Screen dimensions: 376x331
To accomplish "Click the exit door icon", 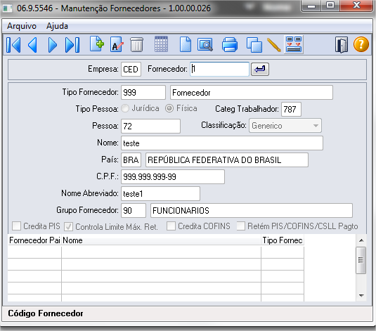I will [x=342, y=44].
